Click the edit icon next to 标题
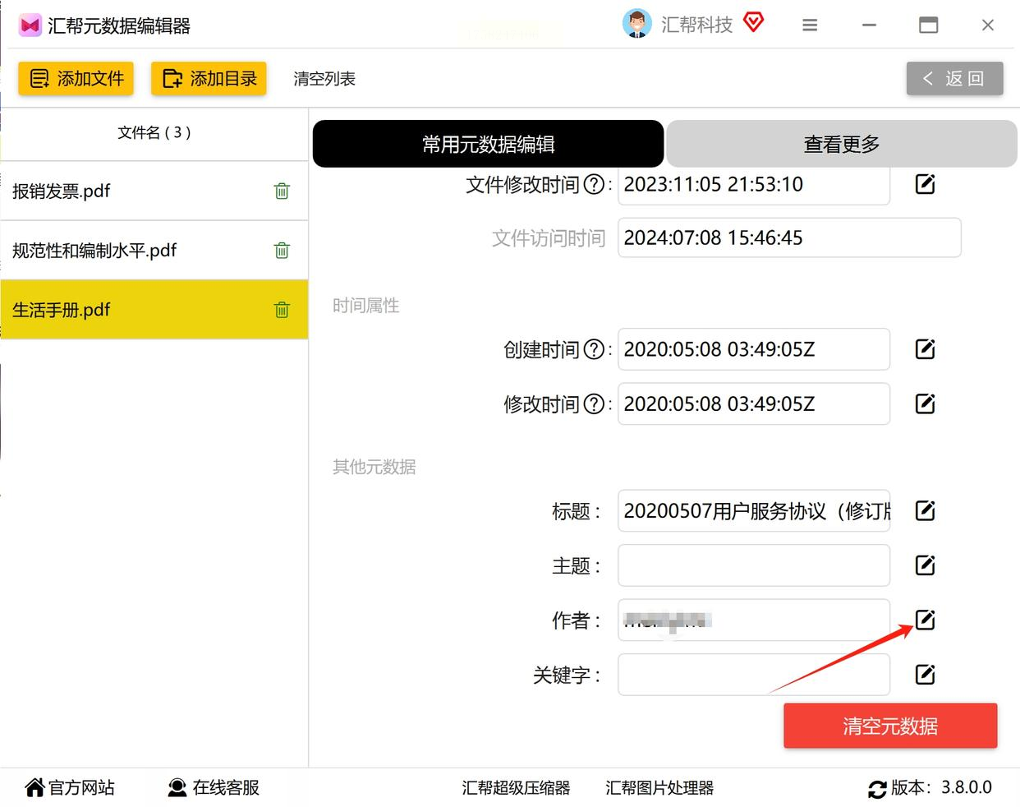Screen dimensions: 1020x807 [925, 510]
